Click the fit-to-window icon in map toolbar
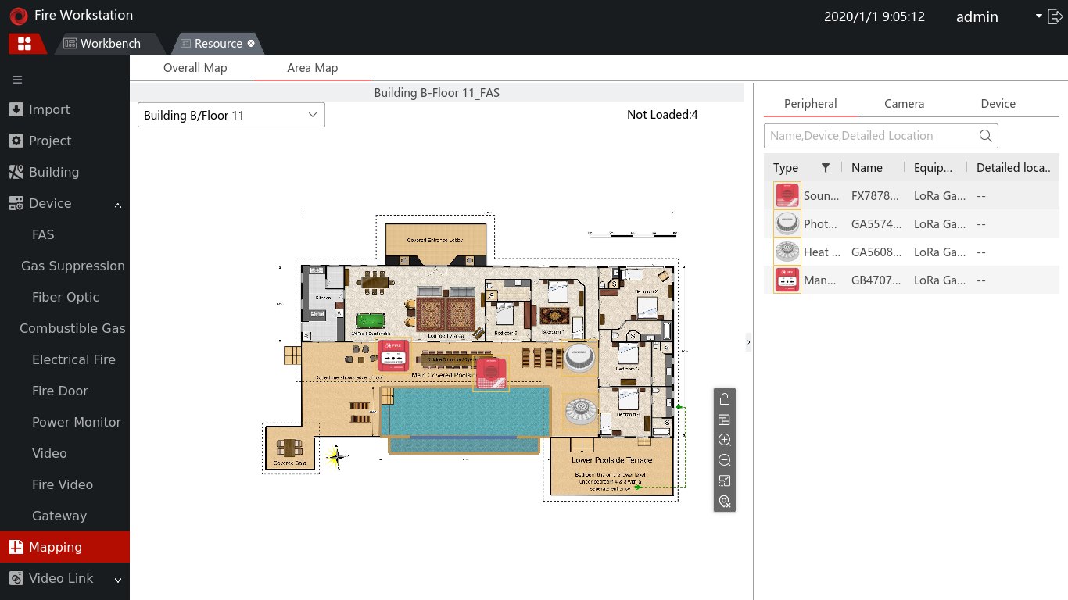 click(x=725, y=480)
